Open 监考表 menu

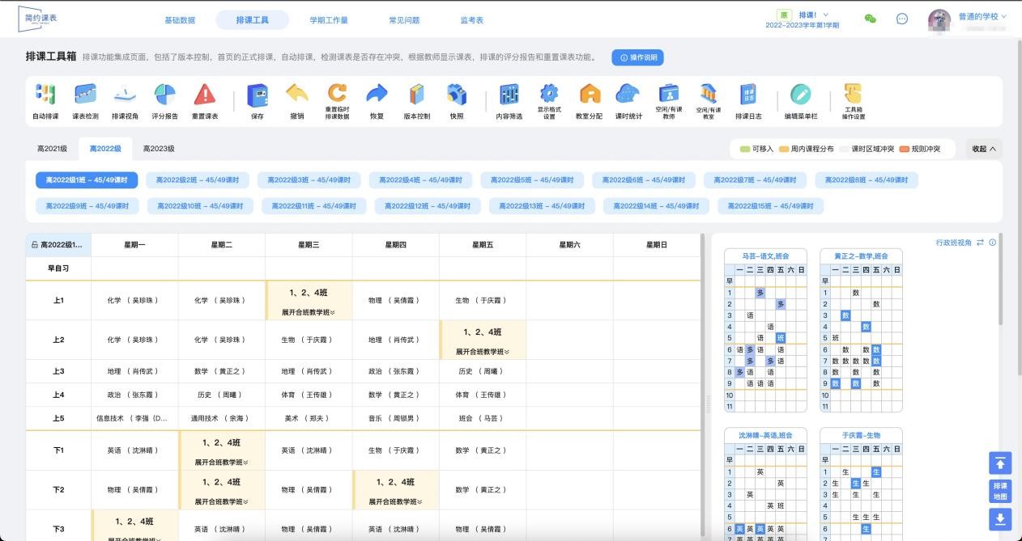pos(472,20)
